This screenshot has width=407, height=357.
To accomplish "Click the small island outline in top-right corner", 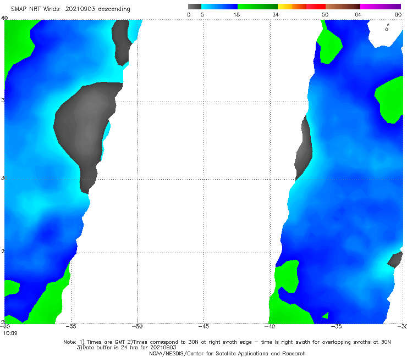I will tap(387, 28).
